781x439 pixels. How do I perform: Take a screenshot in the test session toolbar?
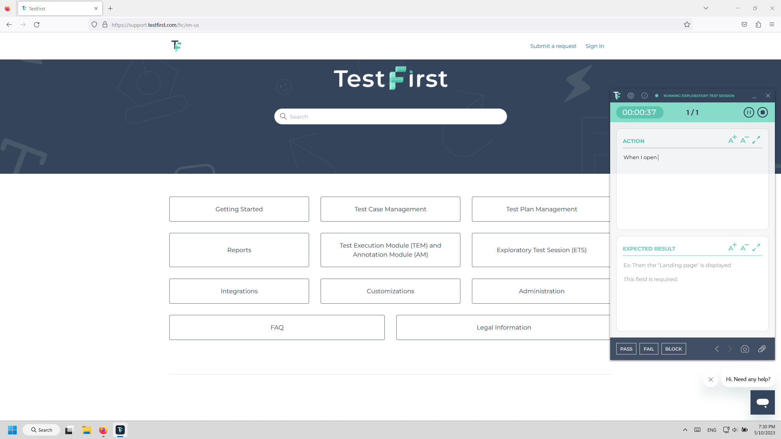coord(745,349)
